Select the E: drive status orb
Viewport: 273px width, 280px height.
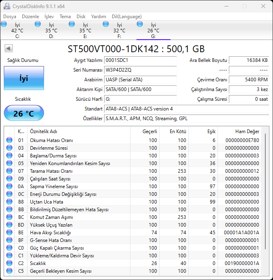72,24
